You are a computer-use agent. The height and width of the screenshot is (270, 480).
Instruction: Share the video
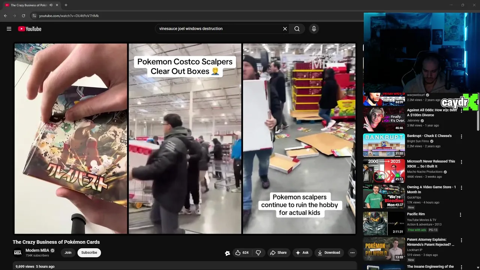tap(278, 253)
